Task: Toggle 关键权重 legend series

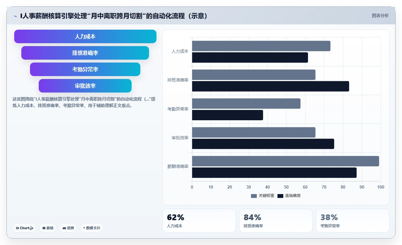Action: click(263, 196)
